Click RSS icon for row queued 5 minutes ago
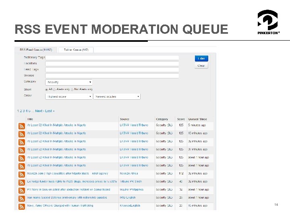Screen dimensions: 290x217 (22, 126)
